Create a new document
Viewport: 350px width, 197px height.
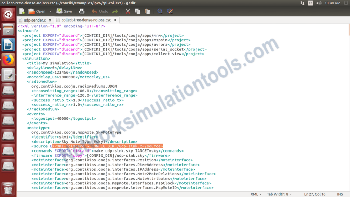coord(21,11)
